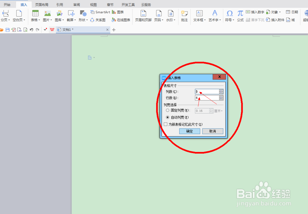Insert the 日期 date

click(x=292, y=12)
